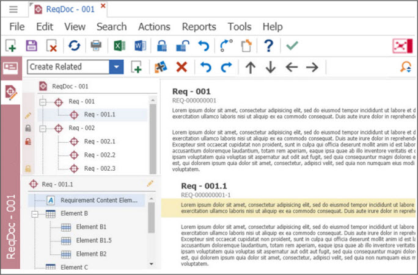Toggle the card view panel button
This screenshot has height=275, width=418.
pyautogui.click(x=10, y=67)
